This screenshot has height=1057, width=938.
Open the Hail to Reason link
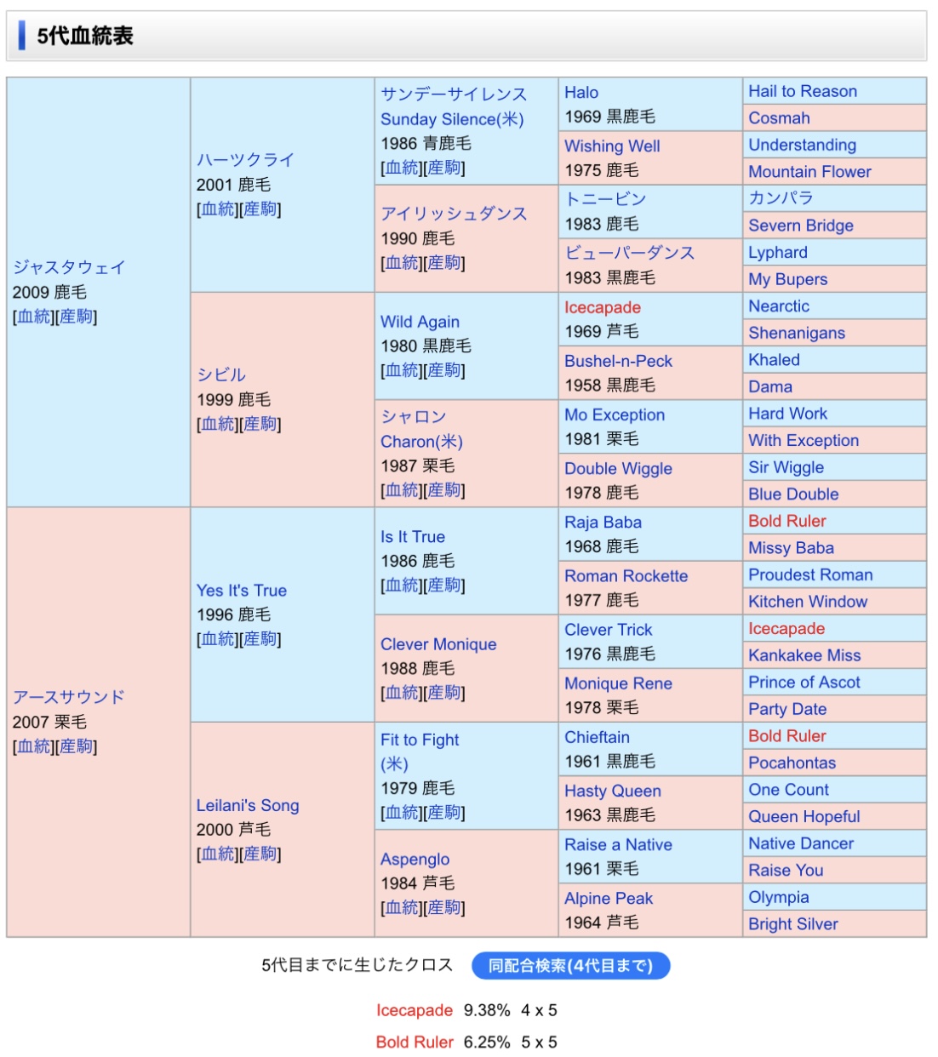(x=803, y=91)
